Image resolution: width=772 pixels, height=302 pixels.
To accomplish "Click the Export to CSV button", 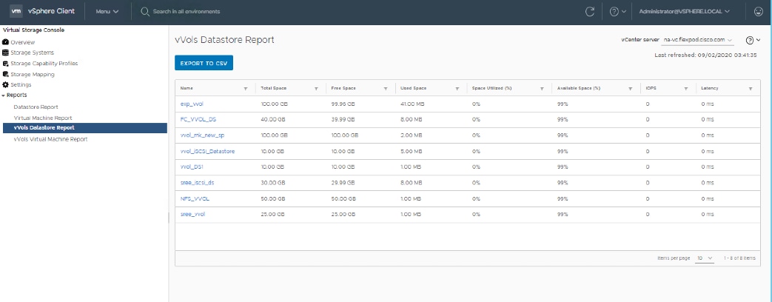I will [204, 63].
